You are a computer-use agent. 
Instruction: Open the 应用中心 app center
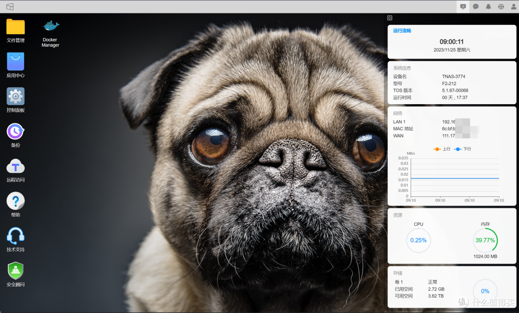[x=15, y=61]
